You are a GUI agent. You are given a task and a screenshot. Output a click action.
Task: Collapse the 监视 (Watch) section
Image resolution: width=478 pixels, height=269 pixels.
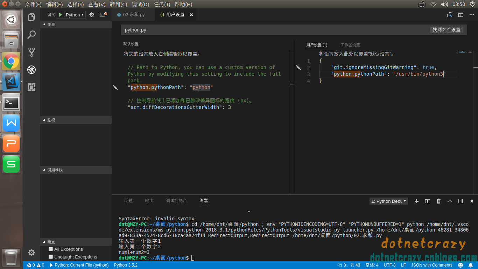click(76, 120)
